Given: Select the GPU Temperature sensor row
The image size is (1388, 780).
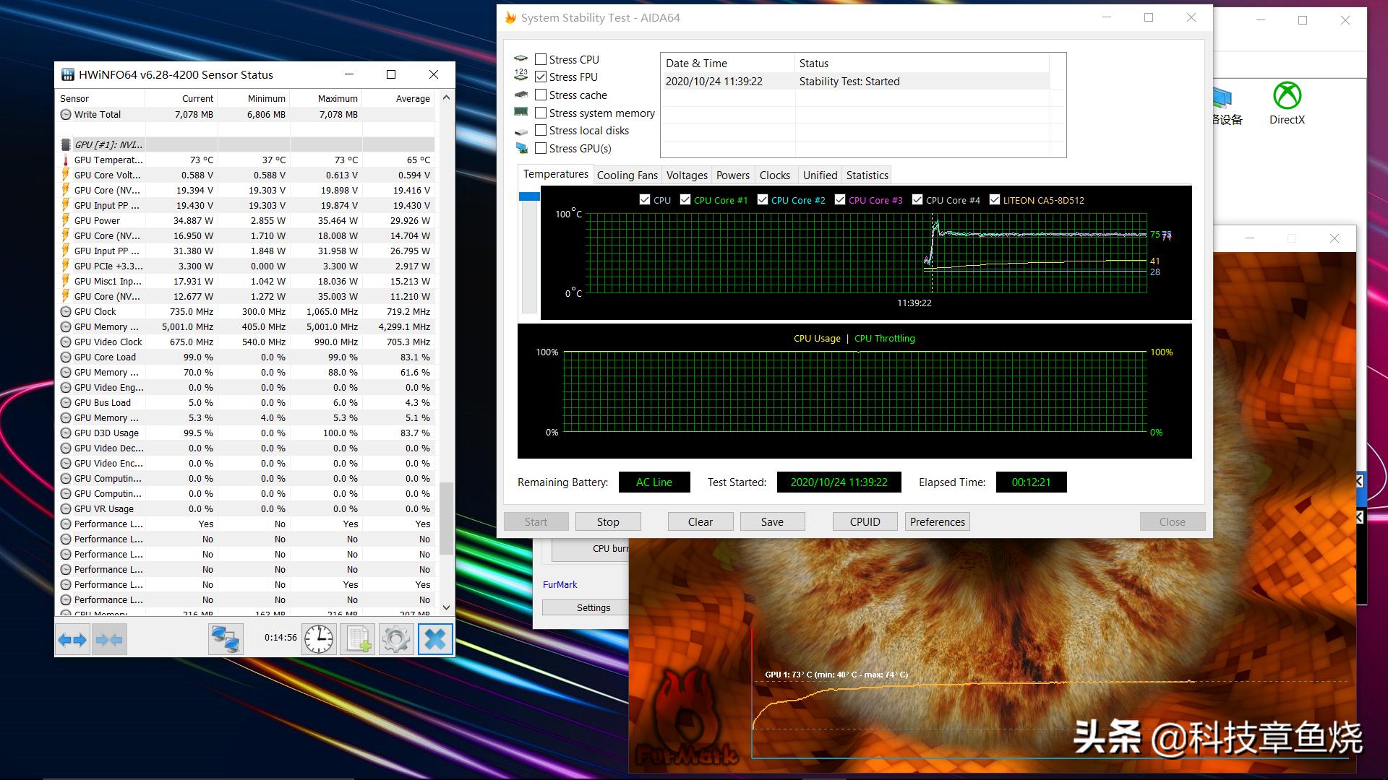Looking at the screenshot, I should click(x=108, y=160).
